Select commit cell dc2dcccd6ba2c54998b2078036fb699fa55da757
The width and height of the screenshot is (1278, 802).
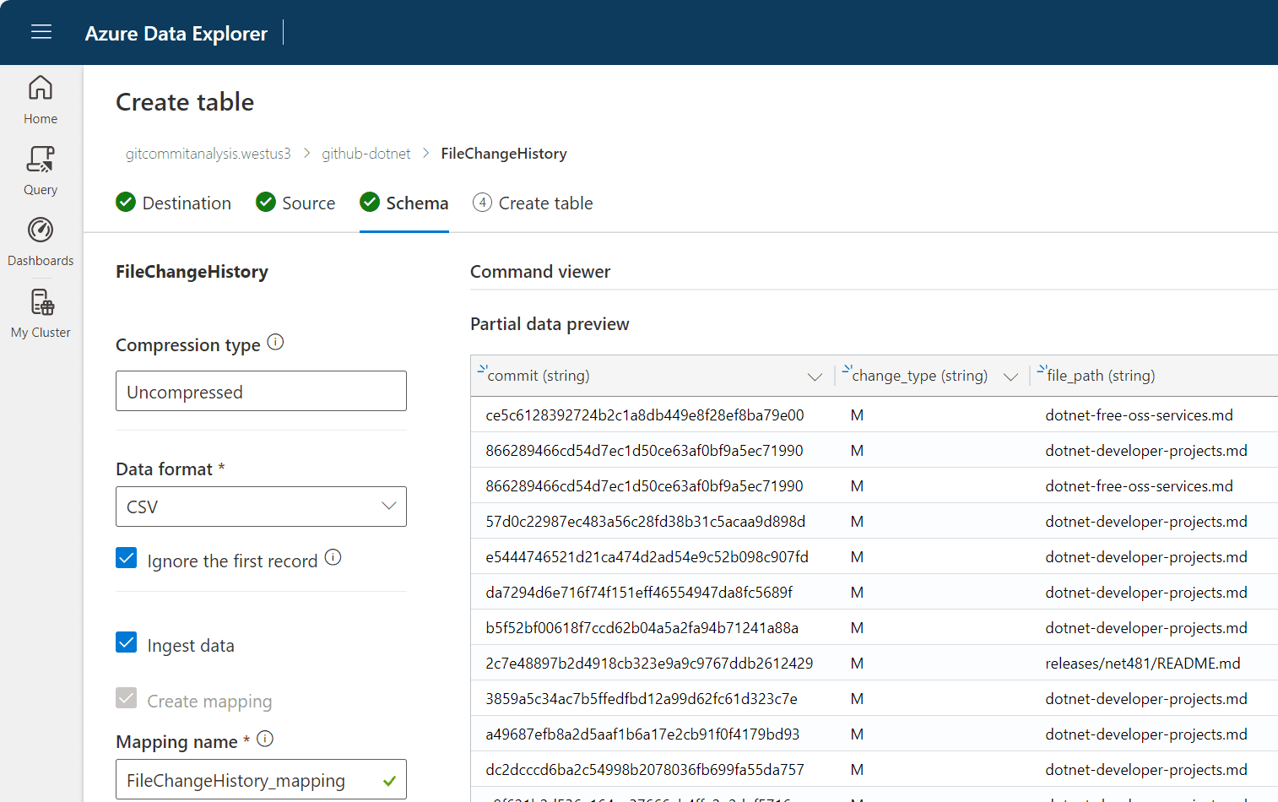[x=645, y=770]
